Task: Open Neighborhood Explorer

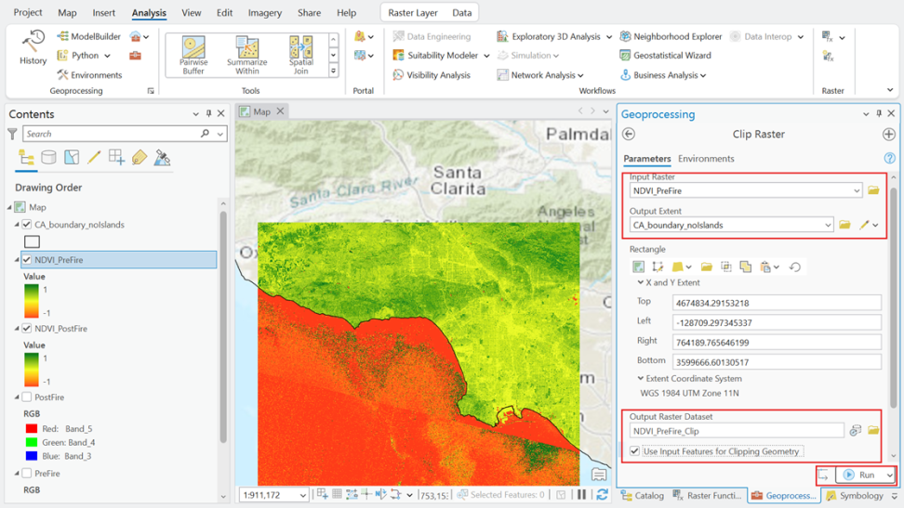Action: pyautogui.click(x=671, y=36)
